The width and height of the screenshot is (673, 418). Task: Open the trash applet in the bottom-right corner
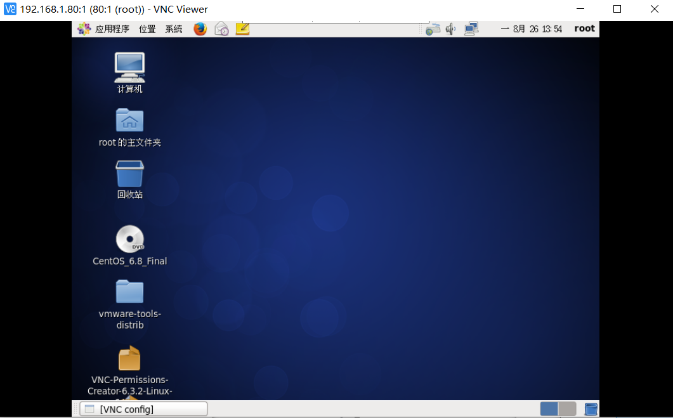(x=591, y=408)
